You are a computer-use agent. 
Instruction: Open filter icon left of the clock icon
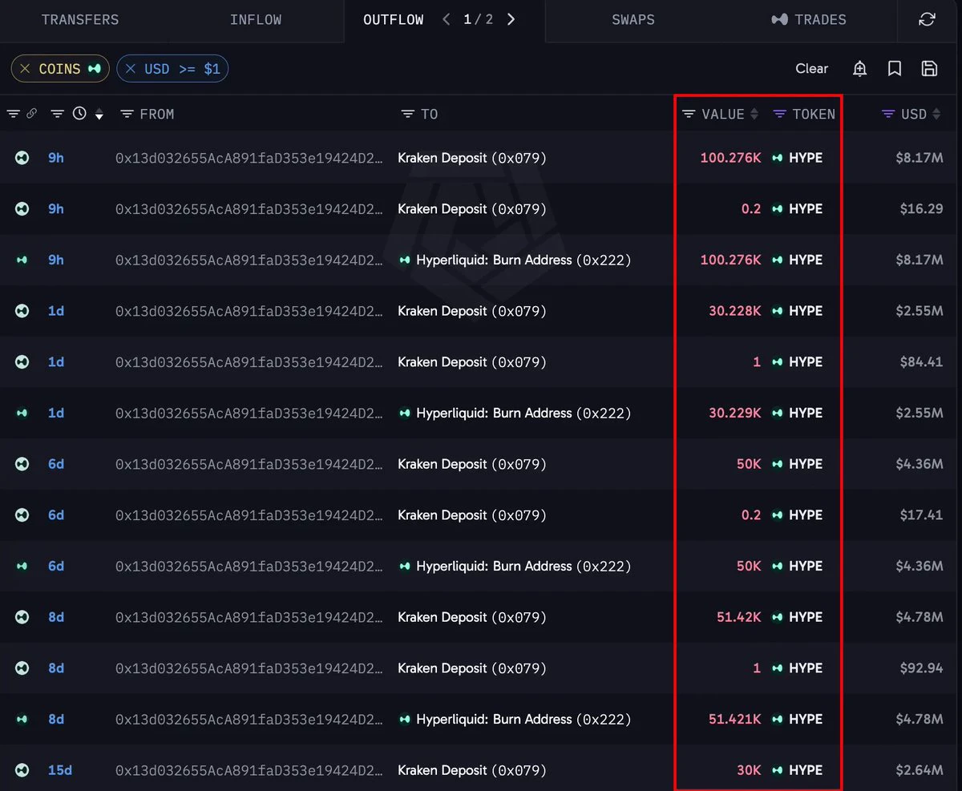click(58, 114)
